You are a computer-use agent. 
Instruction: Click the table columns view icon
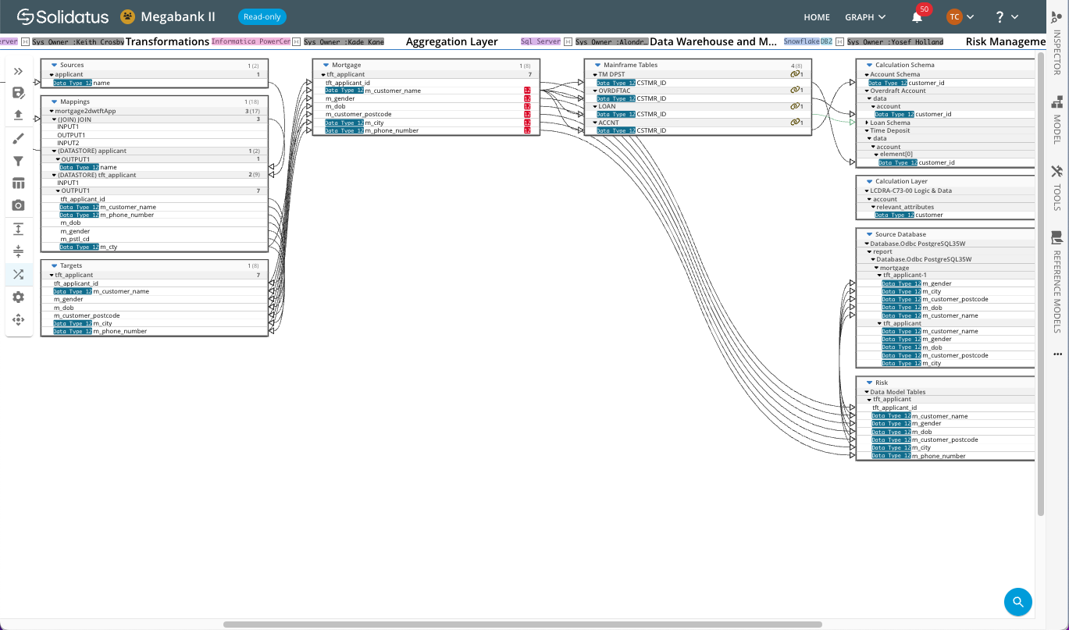click(x=19, y=183)
